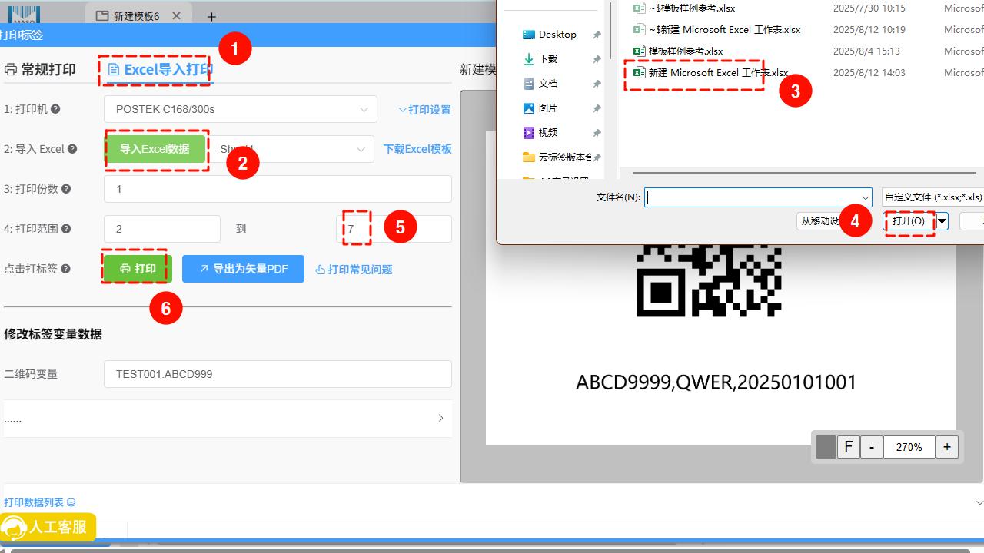Click the help icon beside 打印机 label
This screenshot has height=553, width=984.
tap(55, 109)
